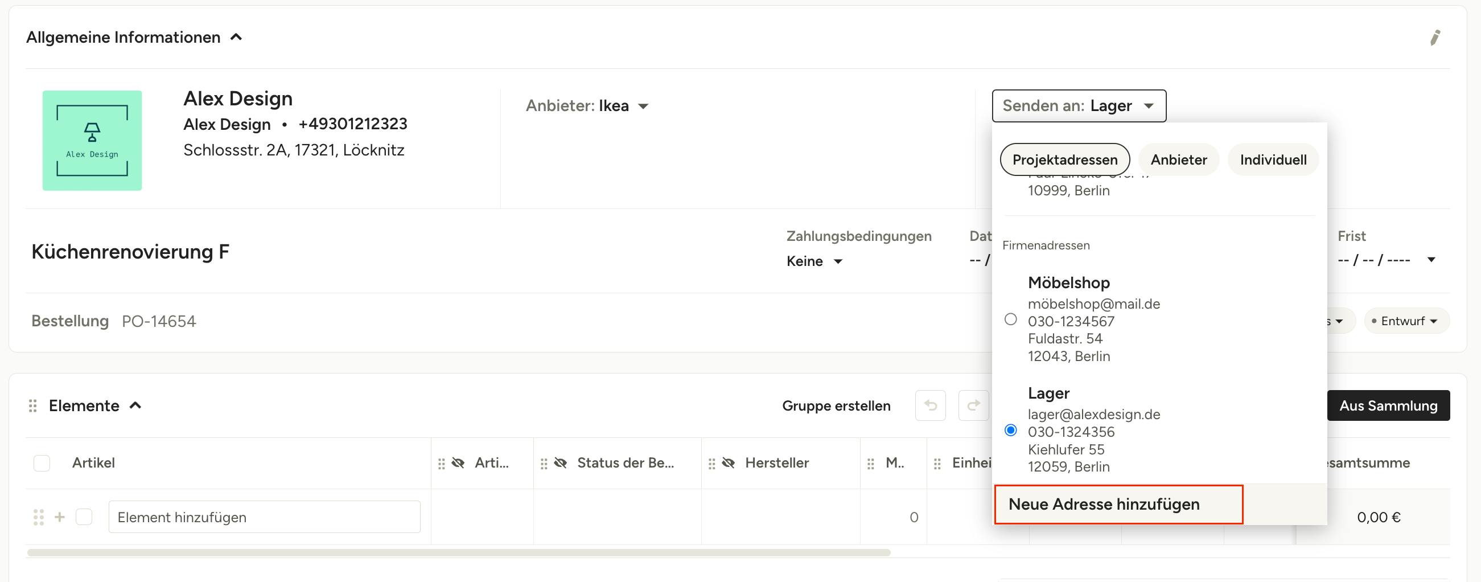
Task: Switch to the Individuell address tab
Action: tap(1272, 160)
